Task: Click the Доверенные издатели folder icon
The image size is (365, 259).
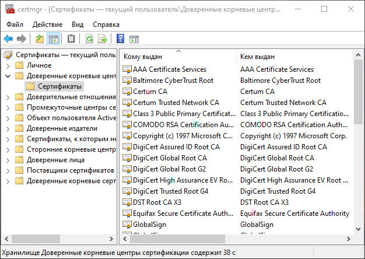Action: (x=19, y=128)
